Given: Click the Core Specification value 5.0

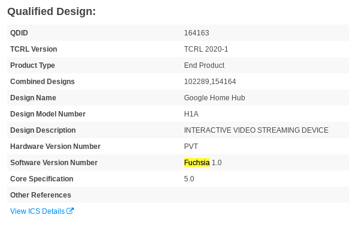Looking at the screenshot, I should coord(189,179).
